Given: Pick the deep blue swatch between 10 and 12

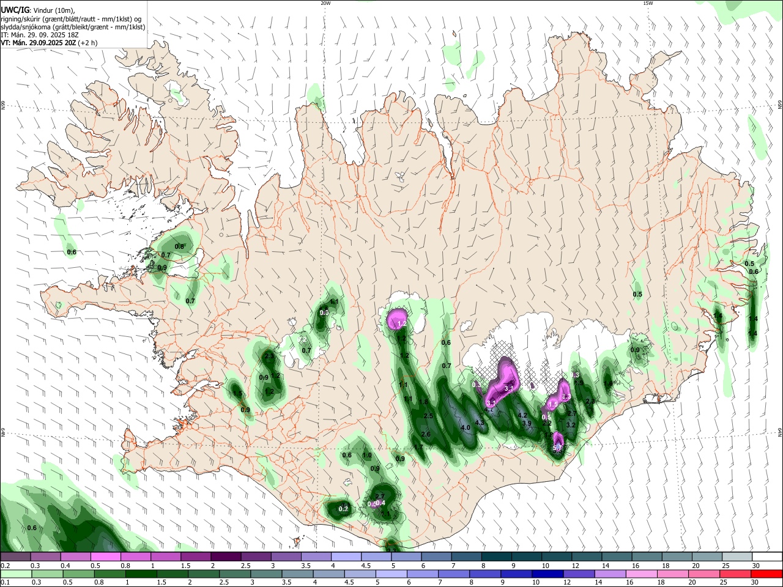Looking at the screenshot, I should point(547,574).
